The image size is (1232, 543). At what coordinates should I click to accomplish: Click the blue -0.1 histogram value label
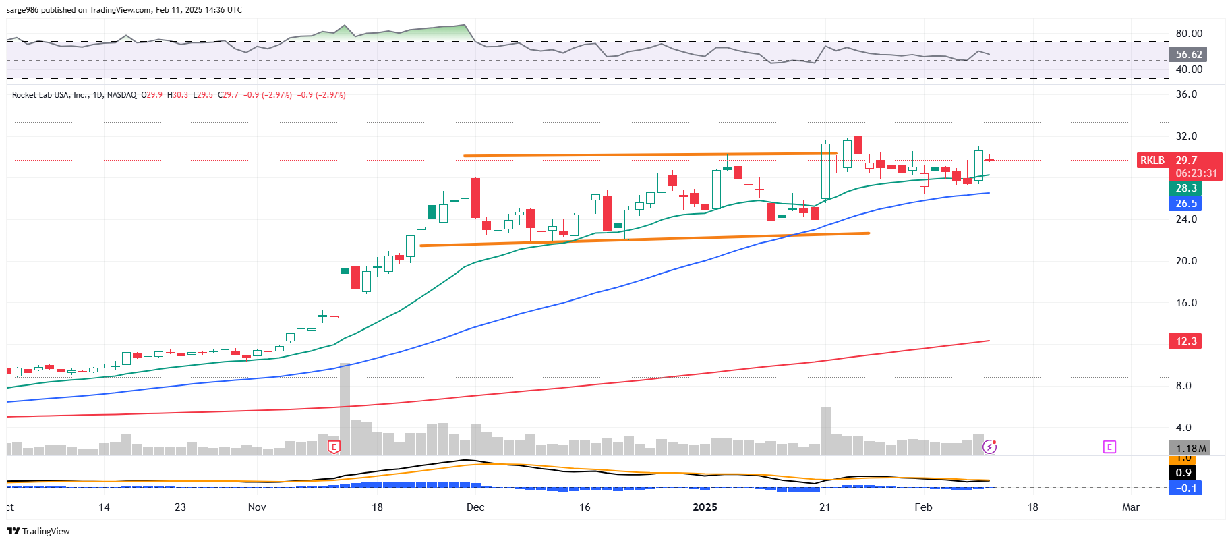click(x=1186, y=488)
